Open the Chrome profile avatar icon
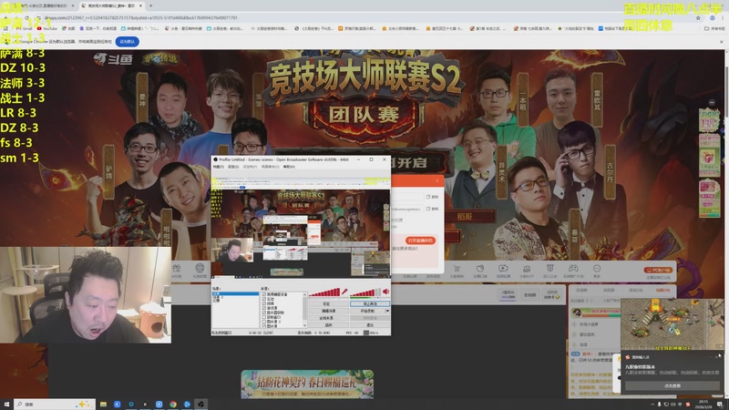This screenshot has height=410, width=729. pos(713,17)
